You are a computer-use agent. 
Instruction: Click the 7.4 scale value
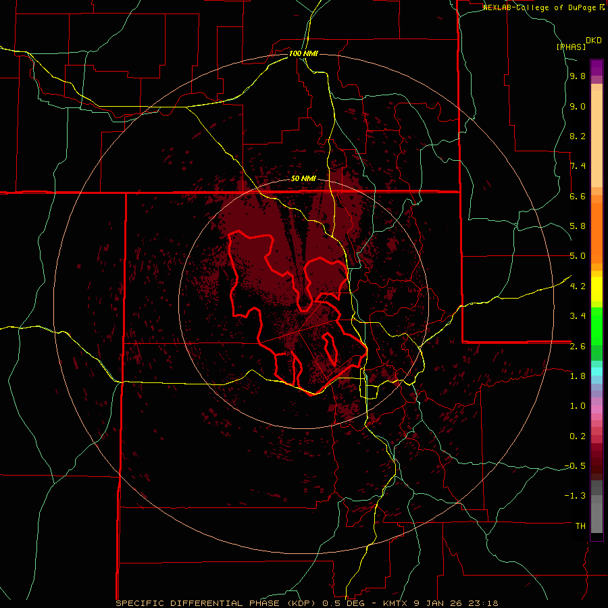(x=578, y=166)
